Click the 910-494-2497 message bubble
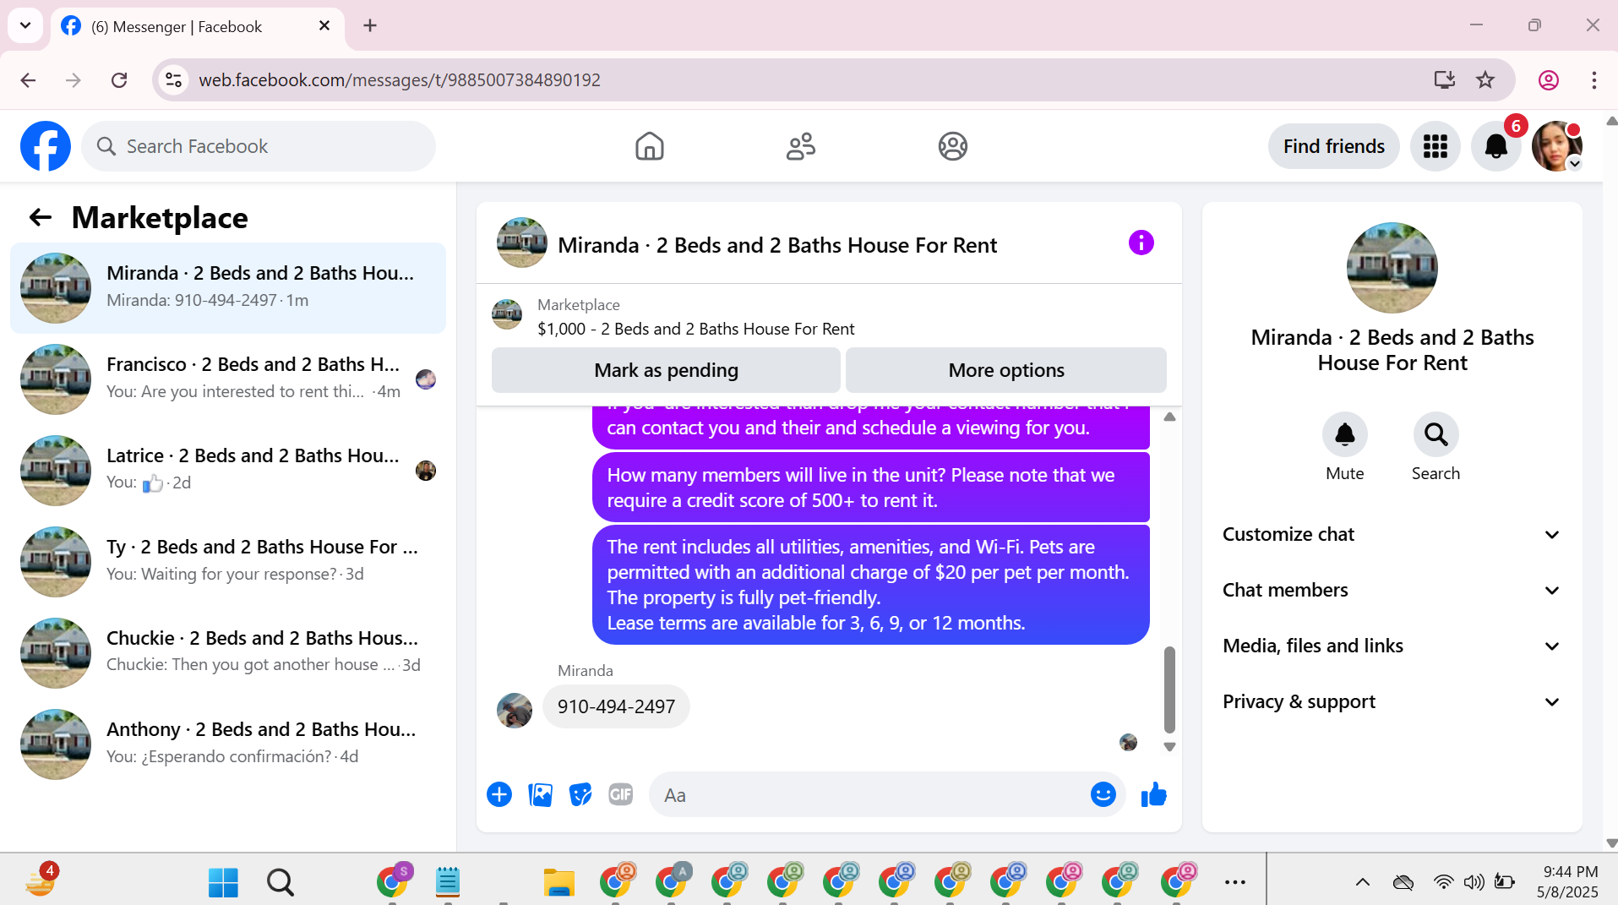This screenshot has width=1618, height=905. (616, 706)
